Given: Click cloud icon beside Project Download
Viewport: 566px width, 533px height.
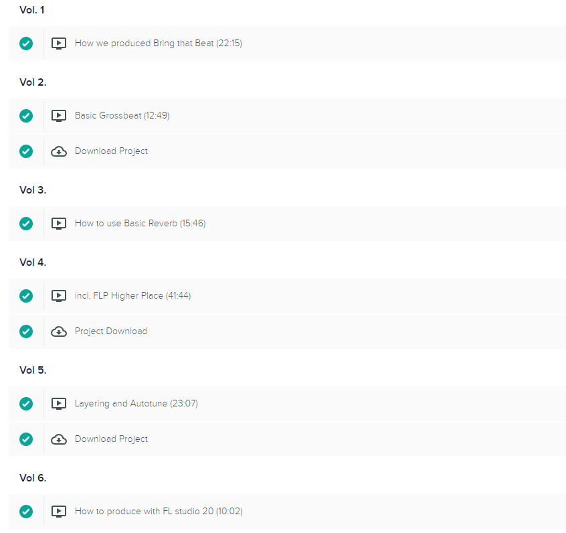Looking at the screenshot, I should 58,331.
